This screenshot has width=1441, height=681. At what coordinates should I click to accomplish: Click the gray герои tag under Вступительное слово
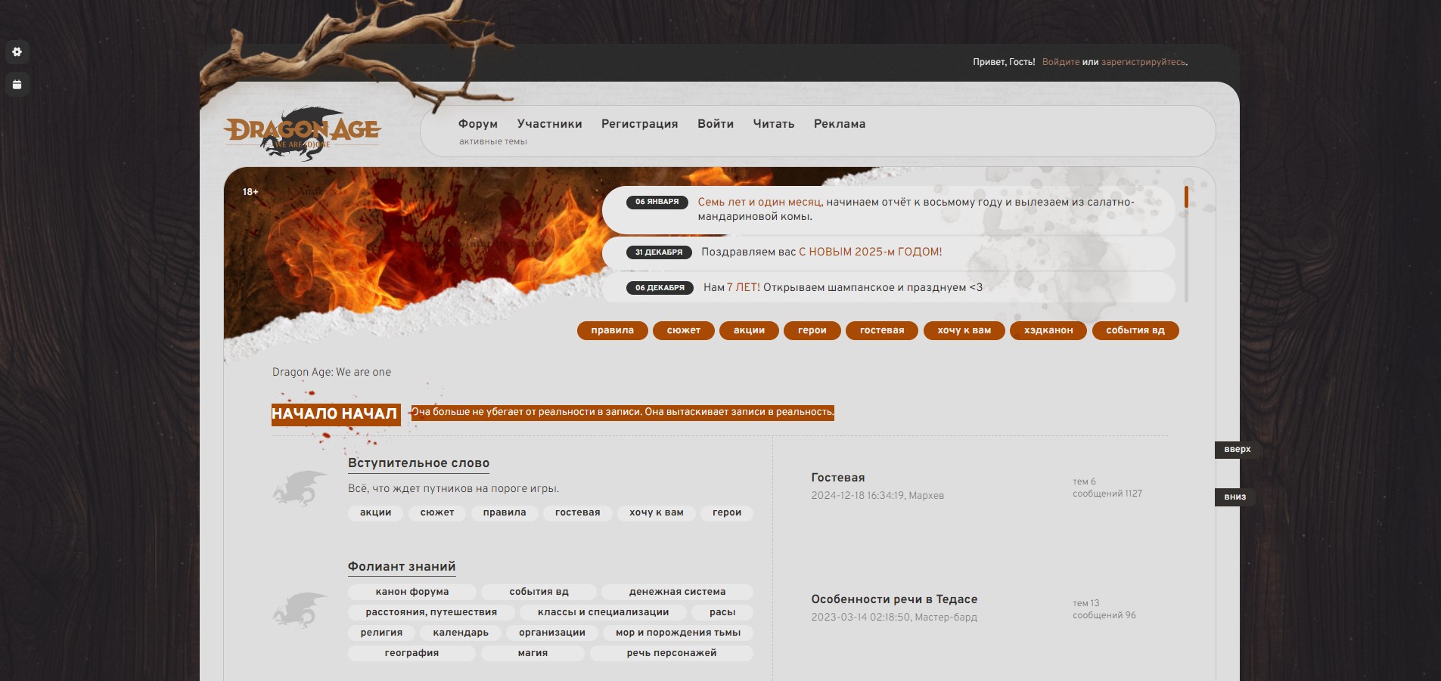(727, 512)
